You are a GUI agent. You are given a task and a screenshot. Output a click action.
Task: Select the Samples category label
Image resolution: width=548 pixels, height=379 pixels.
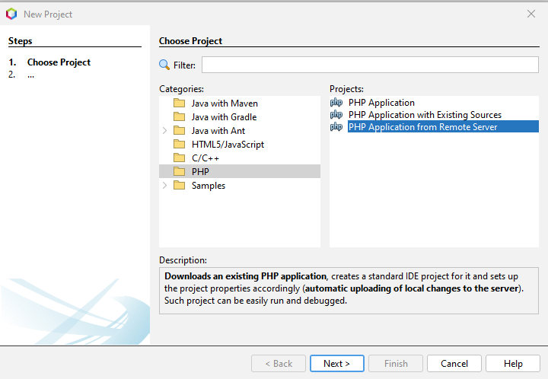click(x=208, y=186)
